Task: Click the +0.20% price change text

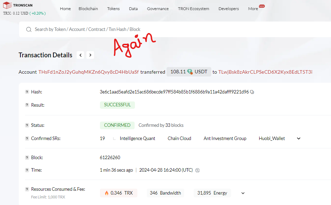Action: [37, 13]
